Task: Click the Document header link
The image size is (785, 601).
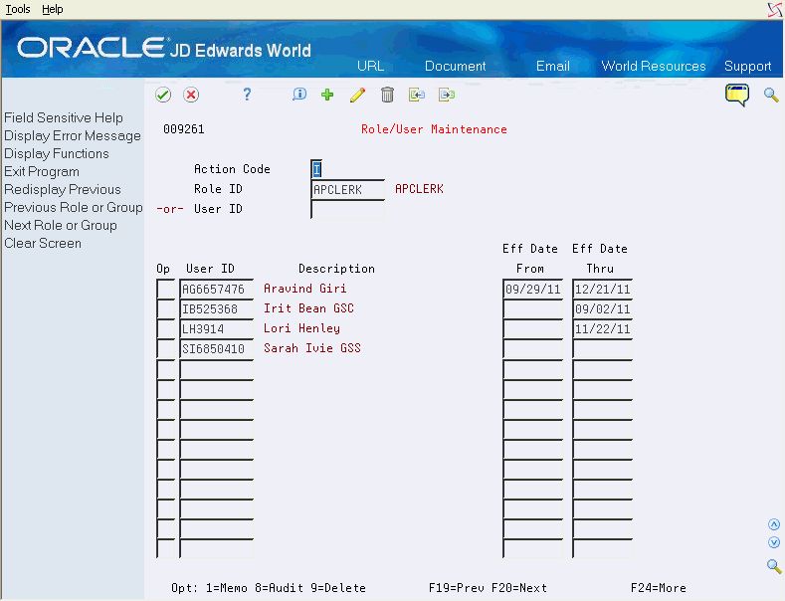Action: (x=455, y=66)
